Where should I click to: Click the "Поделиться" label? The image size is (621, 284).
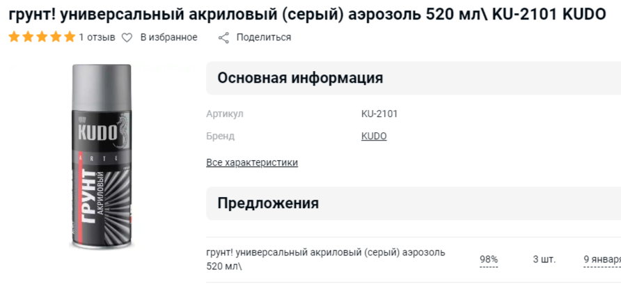pyautogui.click(x=263, y=38)
